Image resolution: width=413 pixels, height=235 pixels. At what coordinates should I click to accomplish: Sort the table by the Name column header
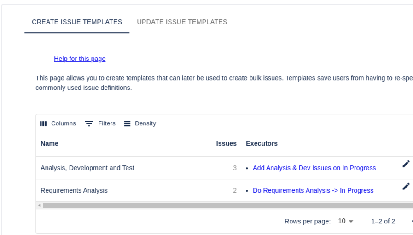[50, 143]
